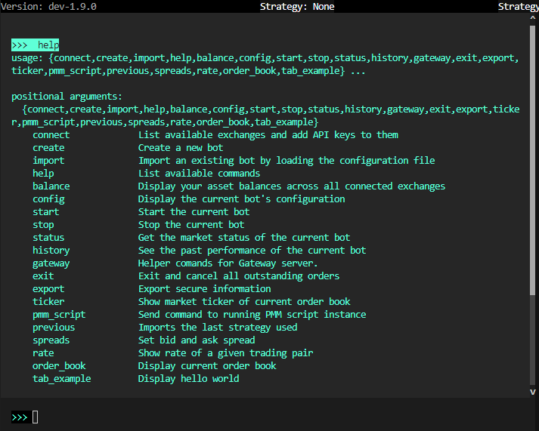The height and width of the screenshot is (431, 539).
Task: Click the 'start' command entry
Action: click(x=45, y=212)
